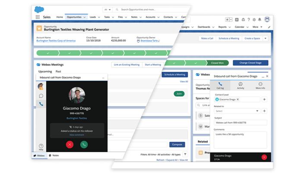Add a new Related to record
This screenshot has height=173, width=304.
pyautogui.click(x=264, y=111)
